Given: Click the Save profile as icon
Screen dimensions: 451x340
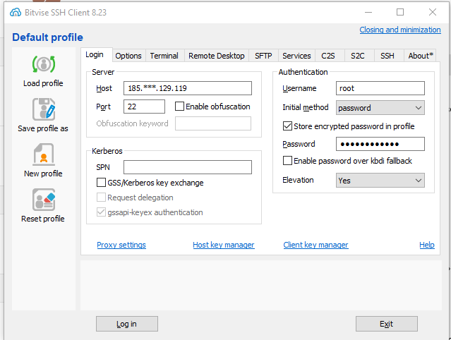Looking at the screenshot, I should 43,110.
